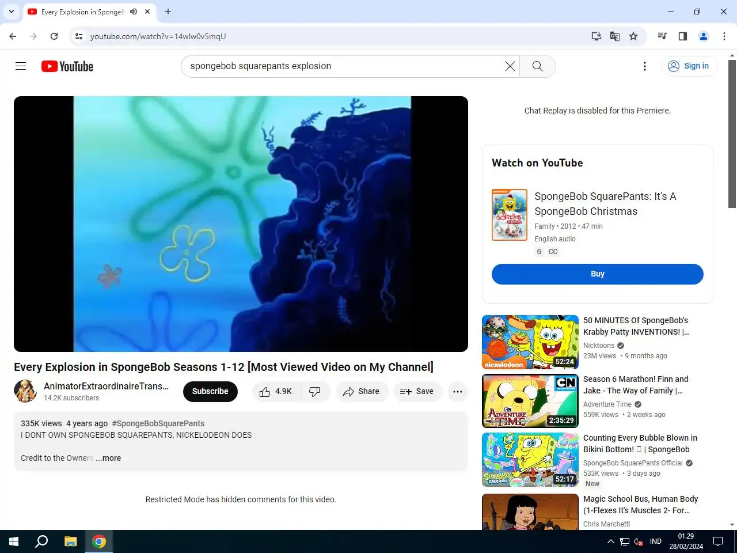
Task: Bookmark this tab with star
Action: (633, 36)
